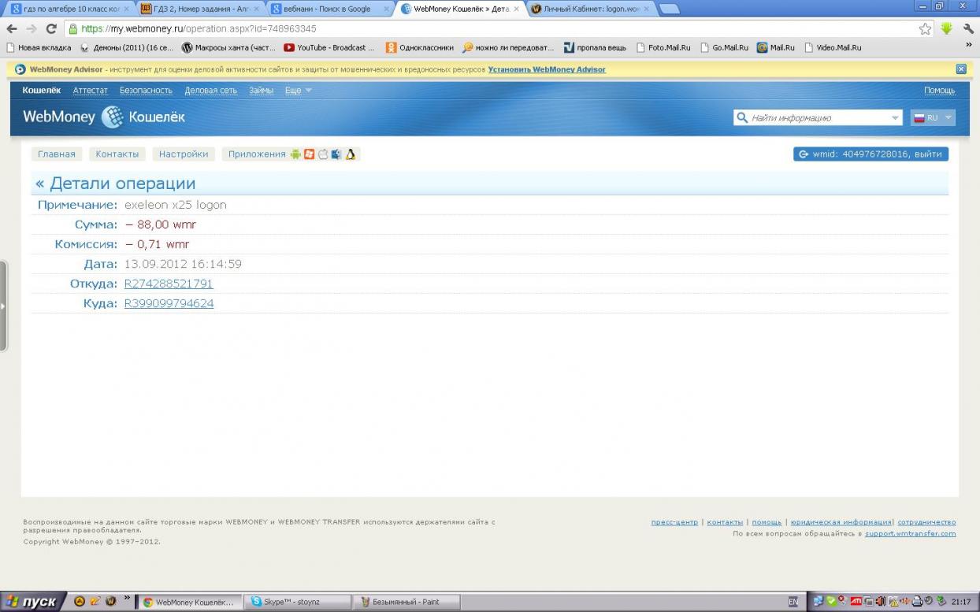
Task: Open source wallet R274288521791 link
Action: click(x=169, y=284)
